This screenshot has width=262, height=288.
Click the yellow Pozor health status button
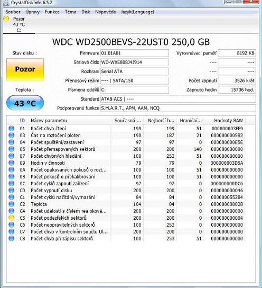25,69
